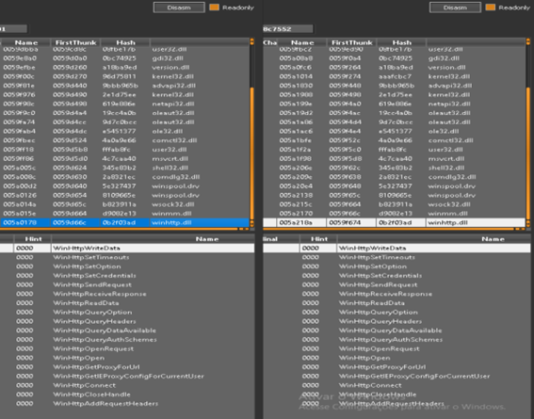
Task: Select WinHttpQueryHeaders in the left function list
Action: coord(127,321)
